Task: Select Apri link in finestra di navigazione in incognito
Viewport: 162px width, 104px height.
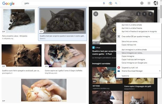Action: click(x=139, y=31)
